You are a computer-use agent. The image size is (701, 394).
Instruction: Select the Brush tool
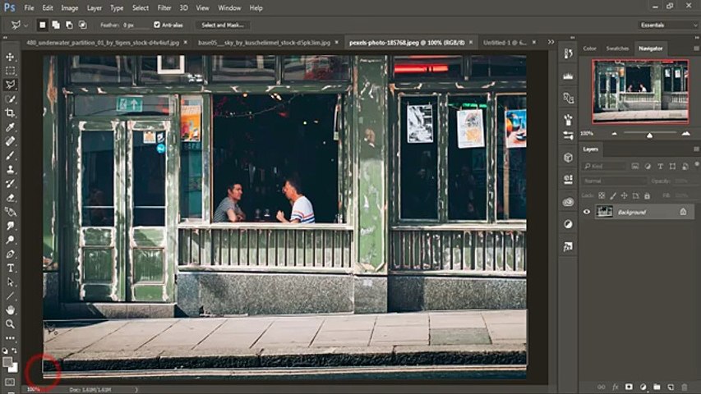(x=11, y=155)
